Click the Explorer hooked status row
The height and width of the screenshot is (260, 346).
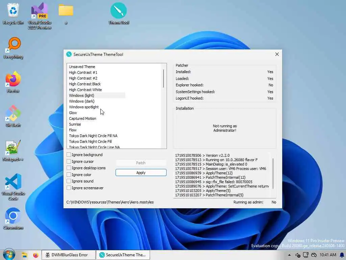pos(224,85)
